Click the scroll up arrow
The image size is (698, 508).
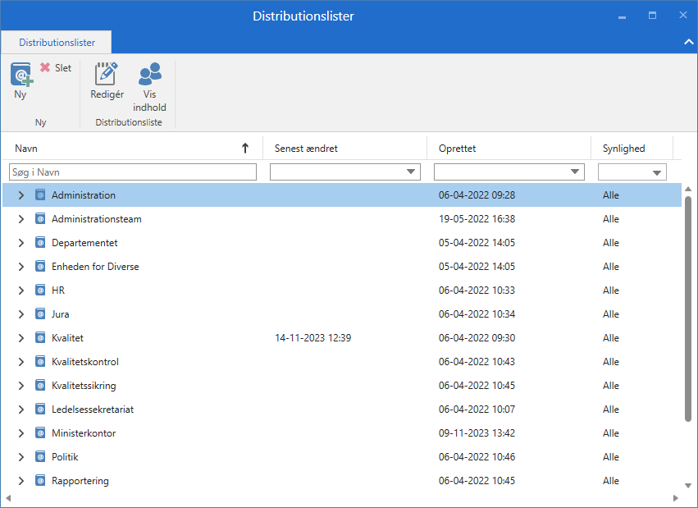(688, 189)
